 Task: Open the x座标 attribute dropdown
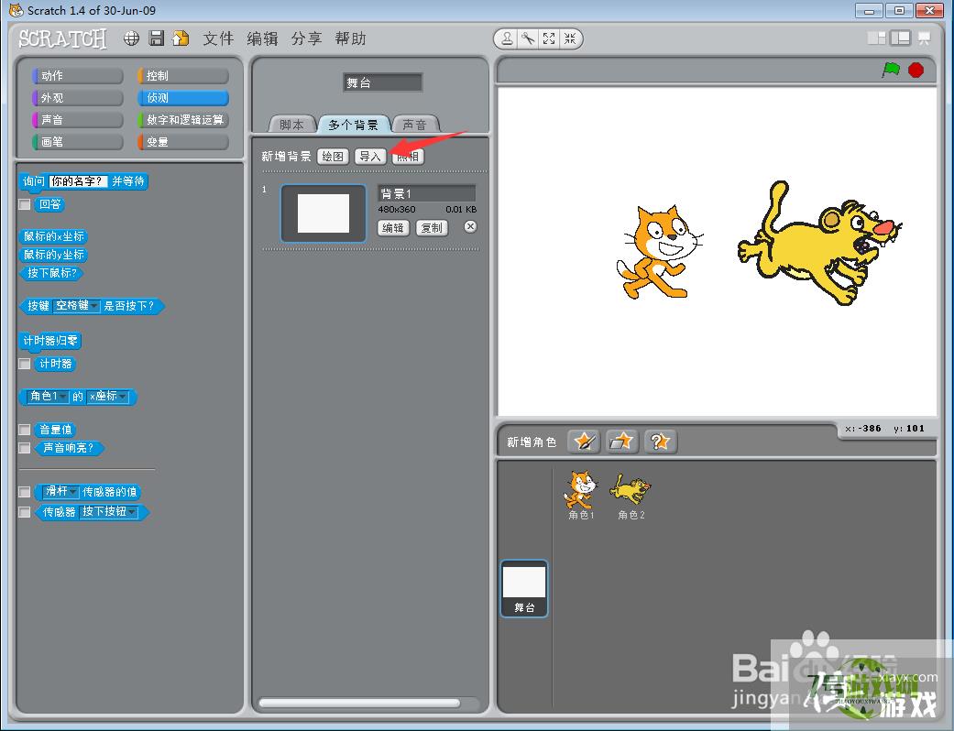click(108, 397)
